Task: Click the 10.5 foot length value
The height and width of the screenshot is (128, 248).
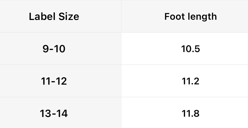Action: (190, 49)
